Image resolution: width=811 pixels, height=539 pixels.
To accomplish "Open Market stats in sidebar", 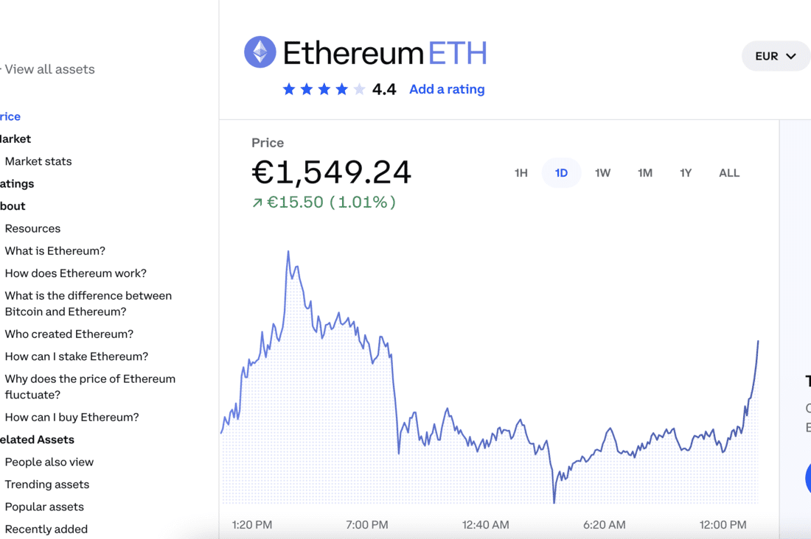I will coord(38,161).
